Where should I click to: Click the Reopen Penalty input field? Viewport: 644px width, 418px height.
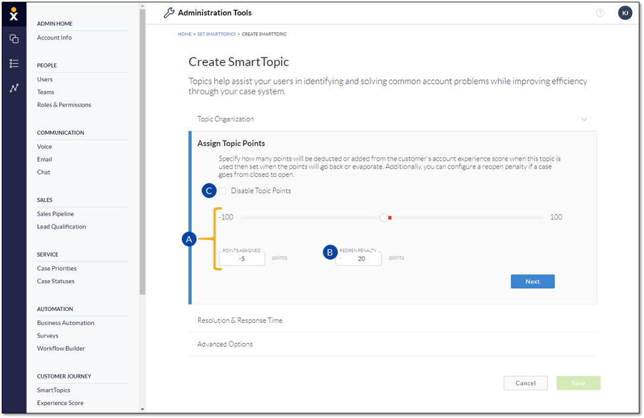coord(358,259)
